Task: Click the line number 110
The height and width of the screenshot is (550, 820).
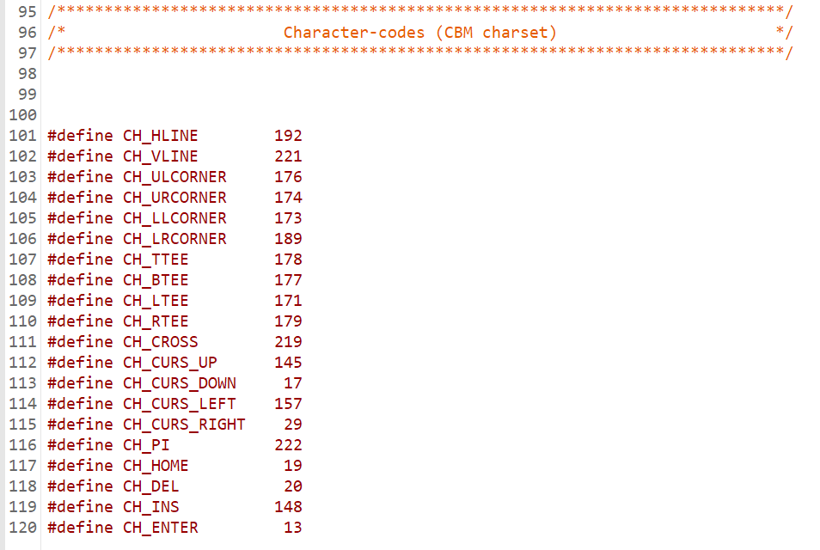Action: click(x=22, y=321)
